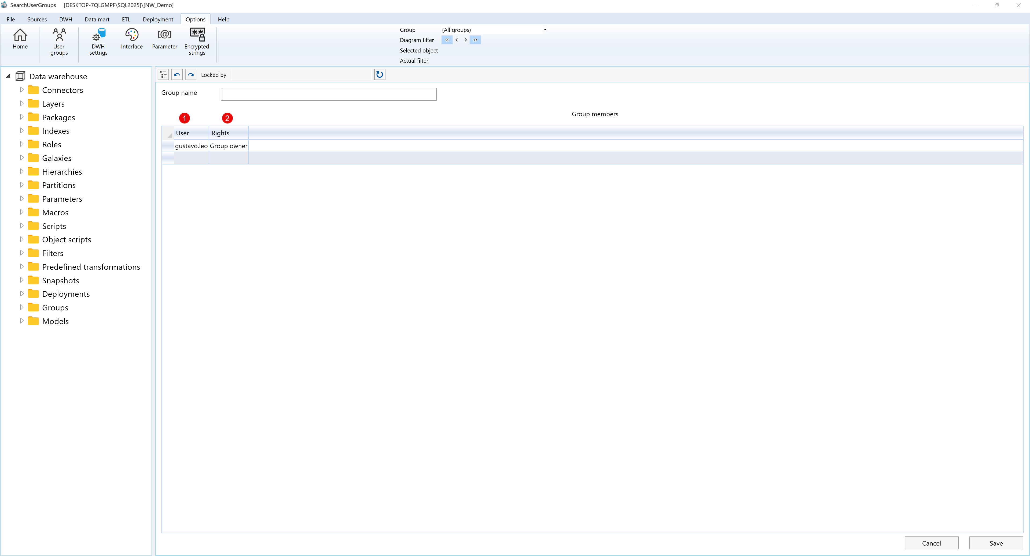Open the Help menu
The width and height of the screenshot is (1030, 556).
(223, 19)
